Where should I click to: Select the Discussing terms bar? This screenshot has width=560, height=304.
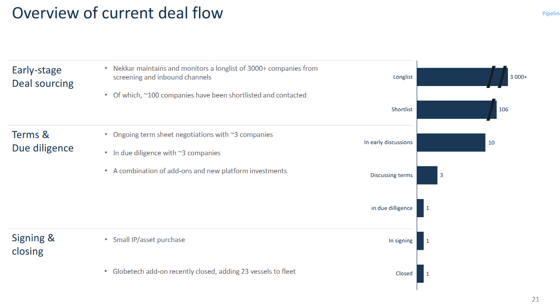tap(427, 175)
